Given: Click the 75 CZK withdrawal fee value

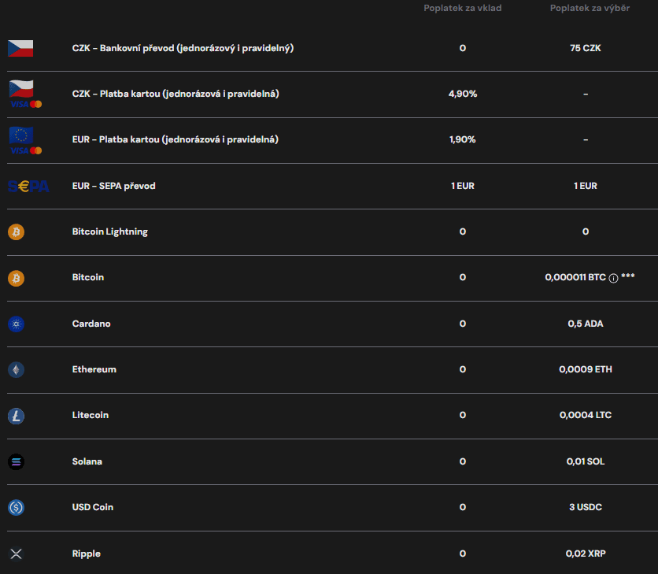Looking at the screenshot, I should click(586, 48).
